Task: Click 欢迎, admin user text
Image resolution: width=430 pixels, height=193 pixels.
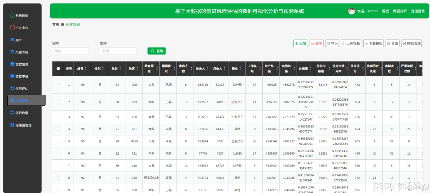Action: [x=367, y=11]
